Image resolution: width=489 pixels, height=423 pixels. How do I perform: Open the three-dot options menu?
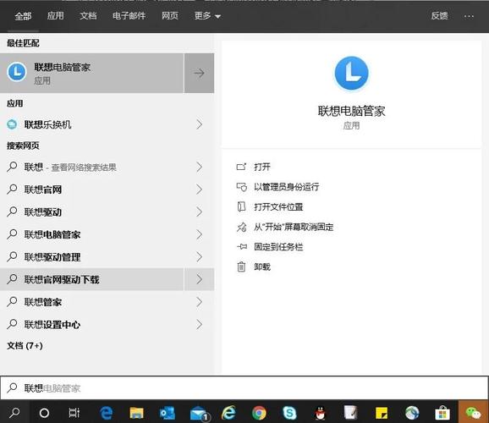point(469,16)
